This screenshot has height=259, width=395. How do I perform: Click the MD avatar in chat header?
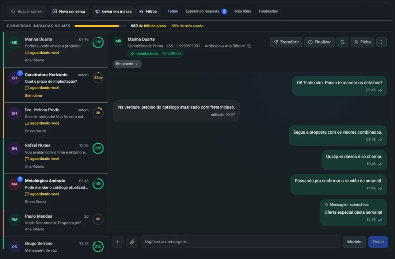(x=118, y=41)
